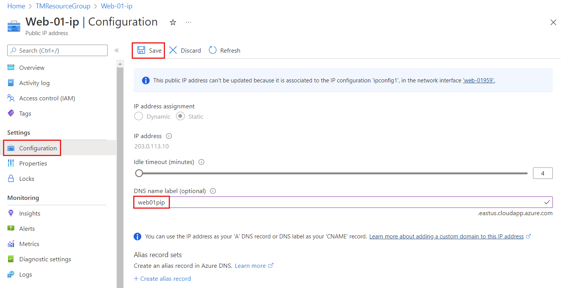Click the Discard X icon
This screenshot has width=562, height=288.
click(173, 50)
